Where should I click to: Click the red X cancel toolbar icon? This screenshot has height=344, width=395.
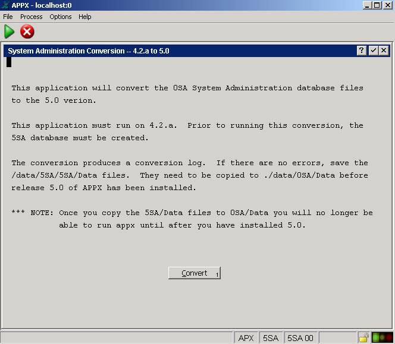click(x=27, y=31)
